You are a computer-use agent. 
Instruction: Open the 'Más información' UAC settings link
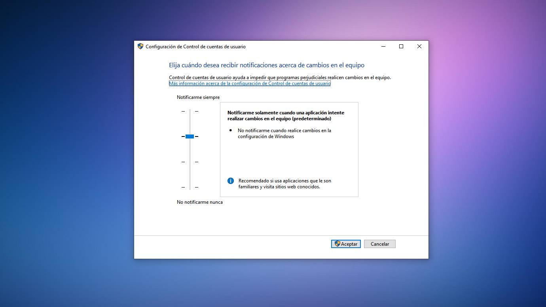tap(249, 83)
